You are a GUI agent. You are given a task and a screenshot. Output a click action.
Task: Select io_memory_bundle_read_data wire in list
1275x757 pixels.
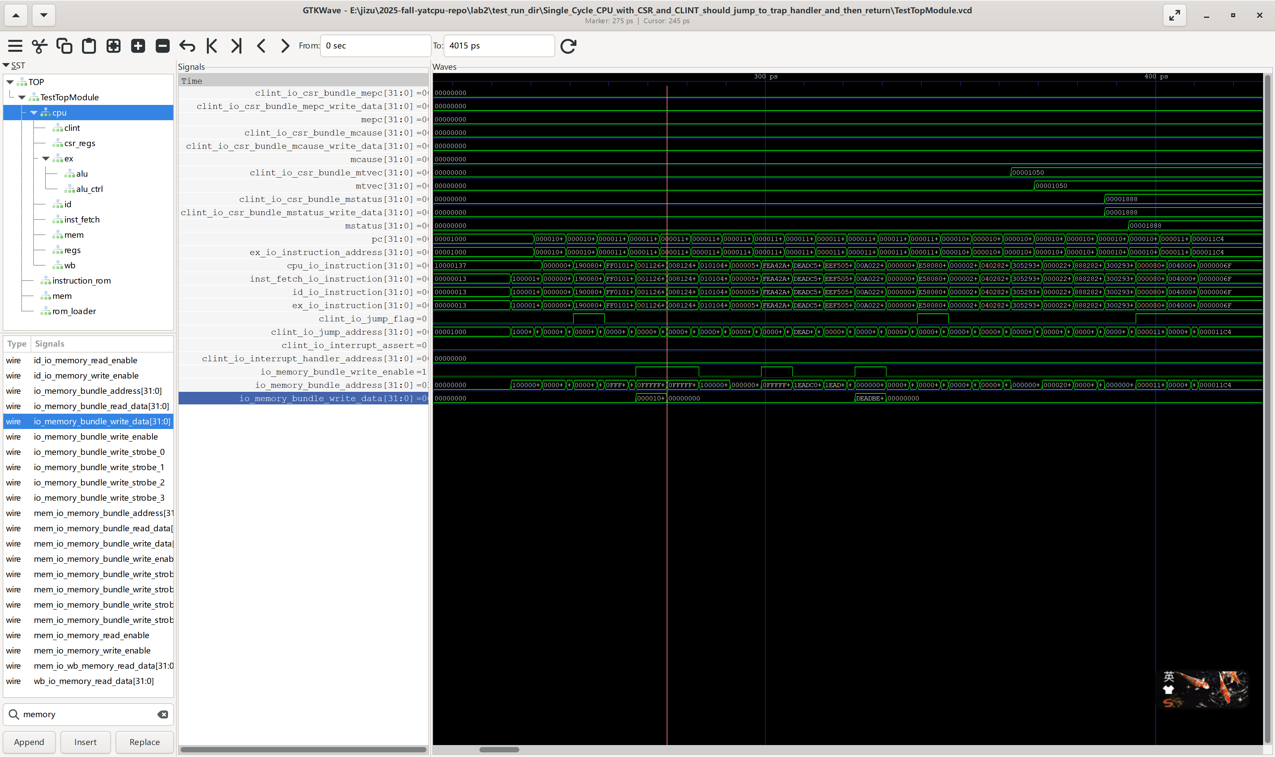tap(101, 406)
